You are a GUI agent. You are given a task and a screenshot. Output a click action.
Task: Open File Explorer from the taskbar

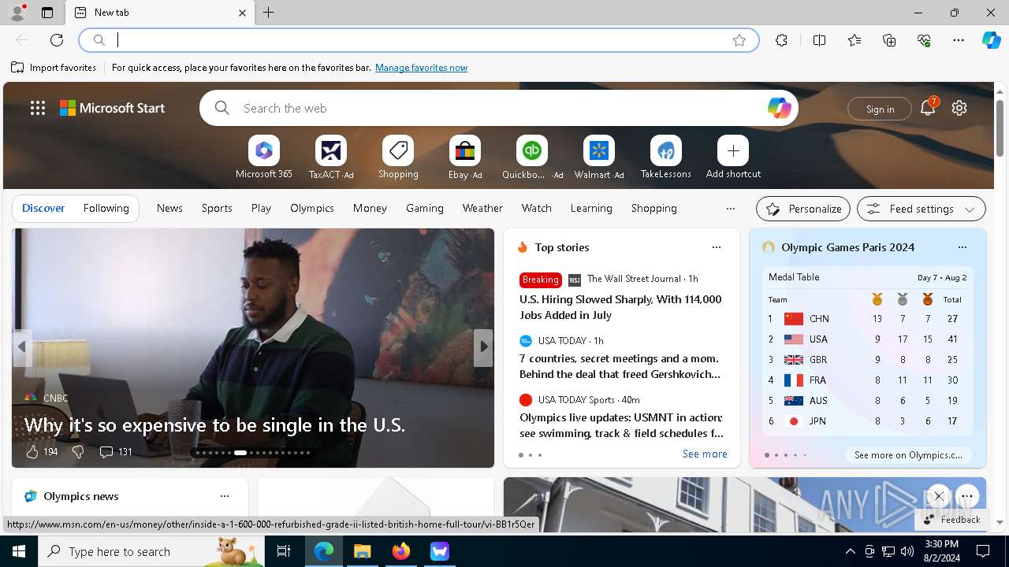pyautogui.click(x=362, y=551)
